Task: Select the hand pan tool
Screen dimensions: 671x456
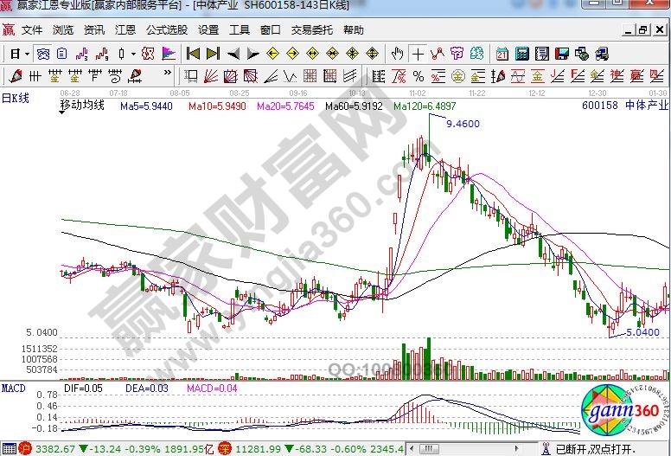Action: pos(398,54)
